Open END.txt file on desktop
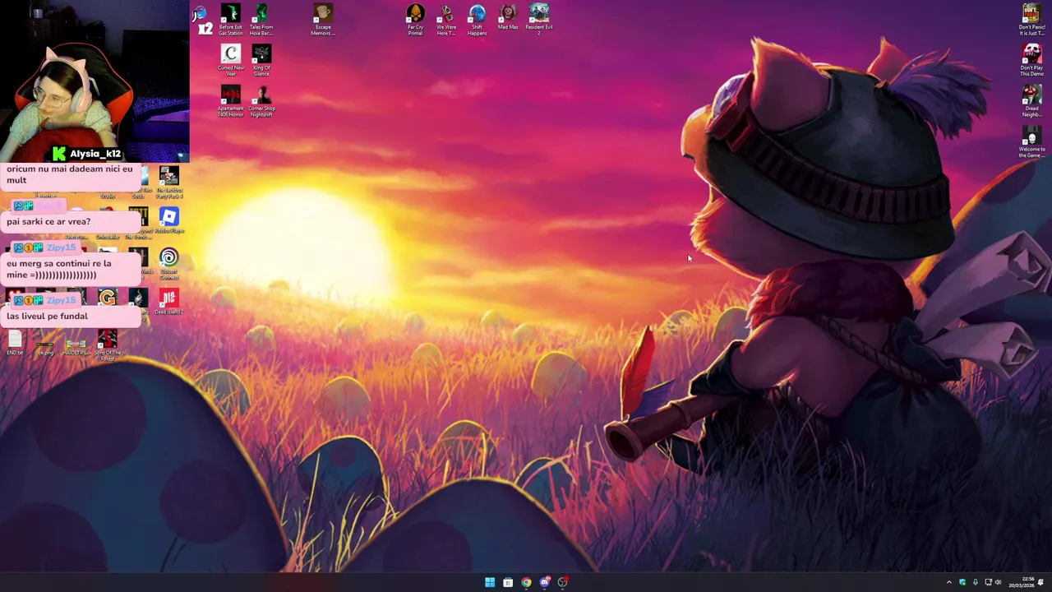This screenshot has width=1052, height=592. (x=15, y=343)
